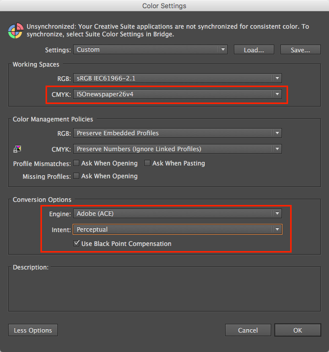Open the CMYK working space dropdown ISOnewspaper26v4

(178, 94)
